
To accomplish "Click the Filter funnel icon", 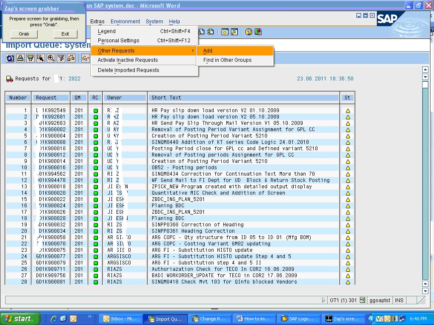I will tap(61, 58).
